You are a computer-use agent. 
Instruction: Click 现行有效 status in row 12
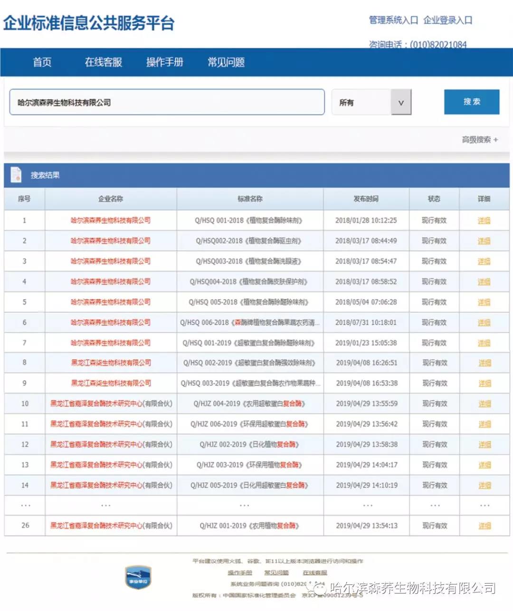click(435, 445)
